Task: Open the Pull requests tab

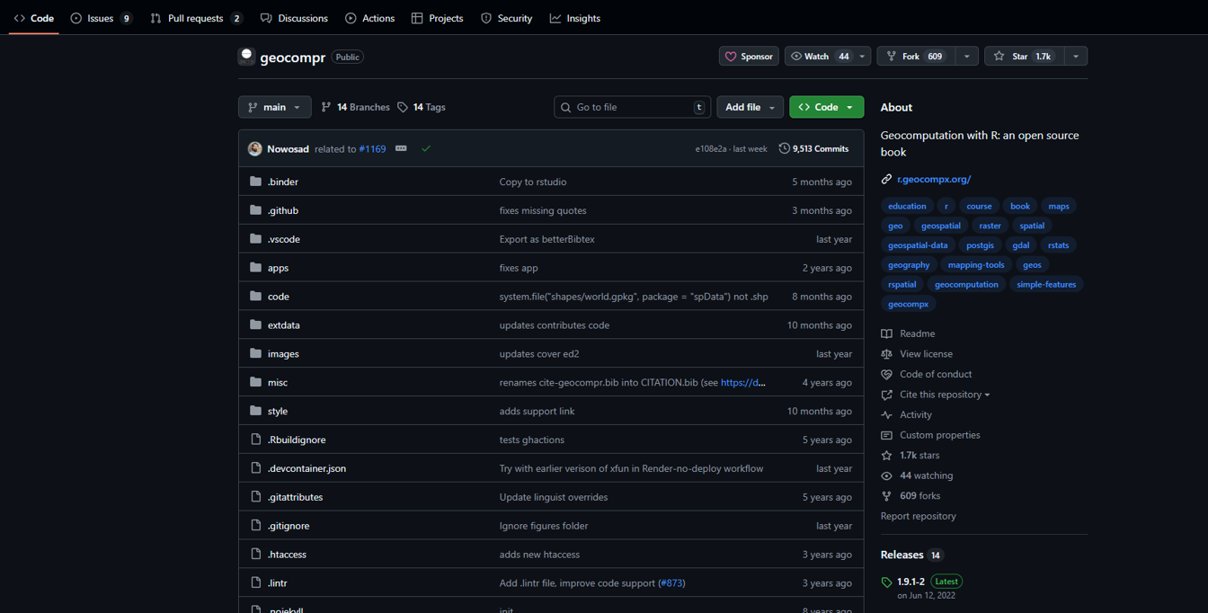Action: pyautogui.click(x=195, y=18)
